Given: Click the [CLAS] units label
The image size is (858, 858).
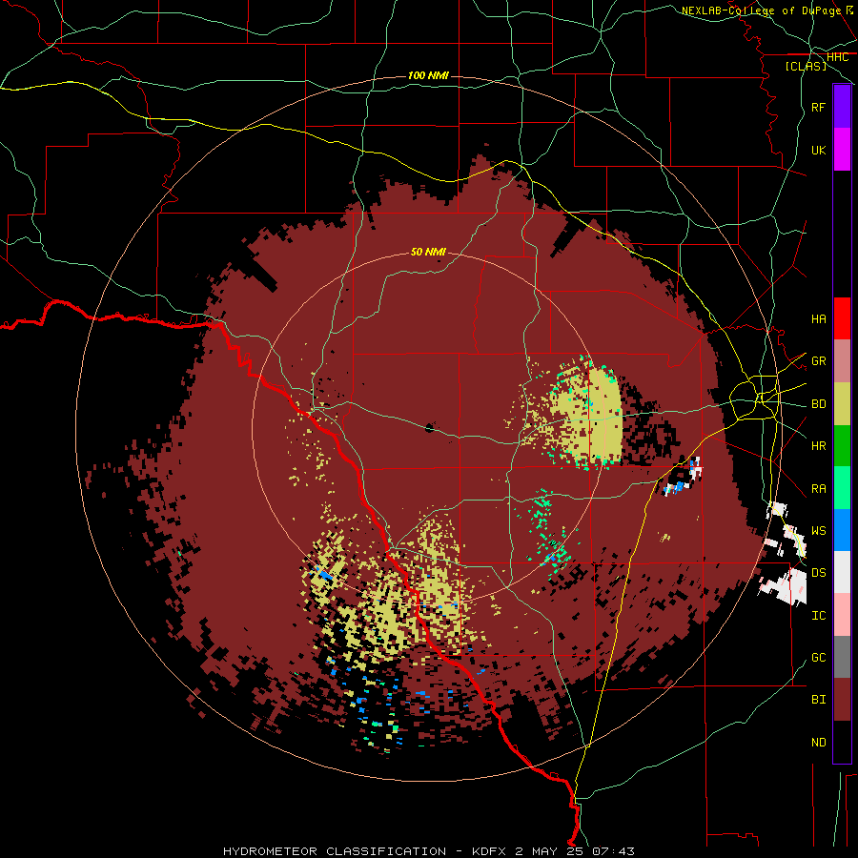Looking at the screenshot, I should [x=806, y=66].
